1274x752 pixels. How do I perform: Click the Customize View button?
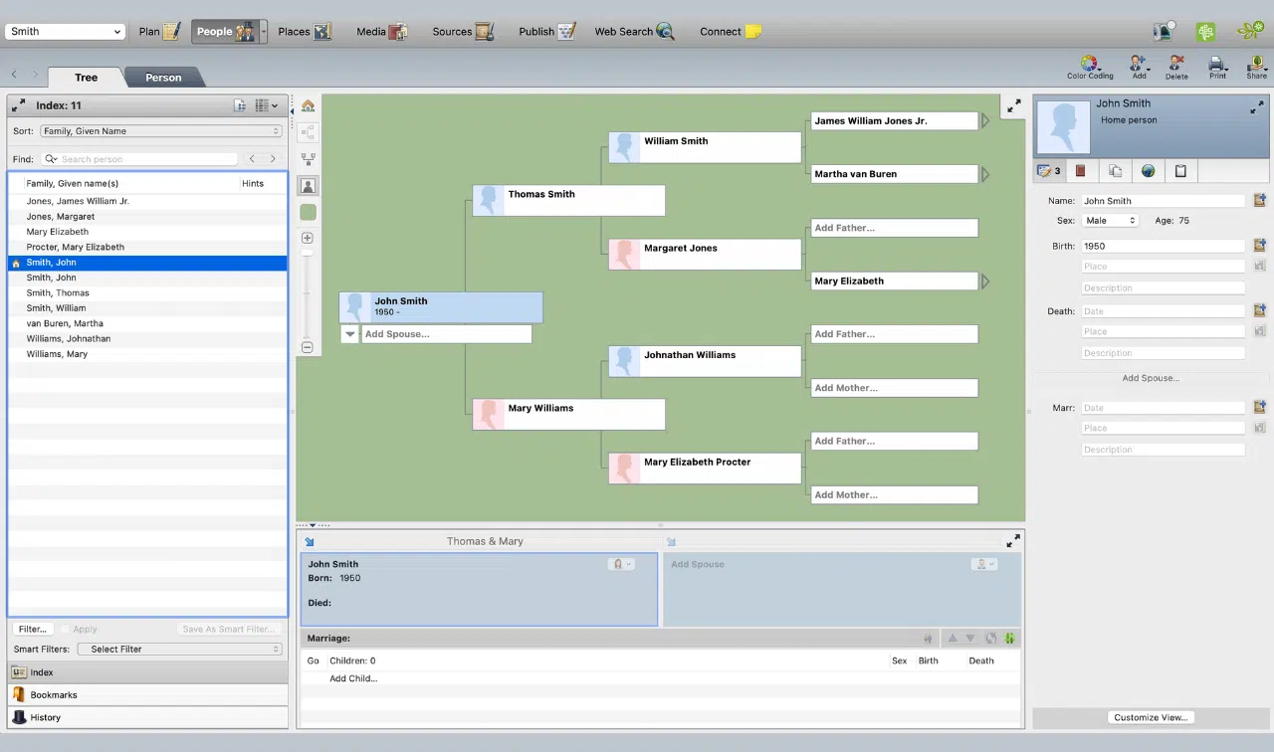click(x=1151, y=717)
